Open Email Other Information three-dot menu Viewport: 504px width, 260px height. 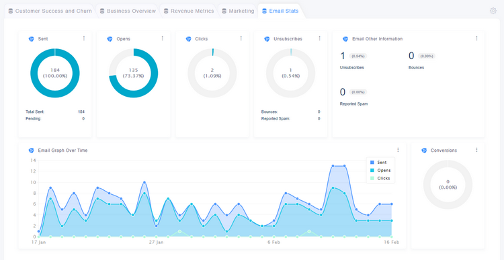(x=476, y=38)
